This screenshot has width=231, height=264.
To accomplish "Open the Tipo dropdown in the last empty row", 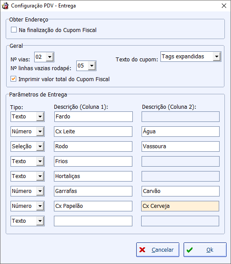I will pos(40,221).
